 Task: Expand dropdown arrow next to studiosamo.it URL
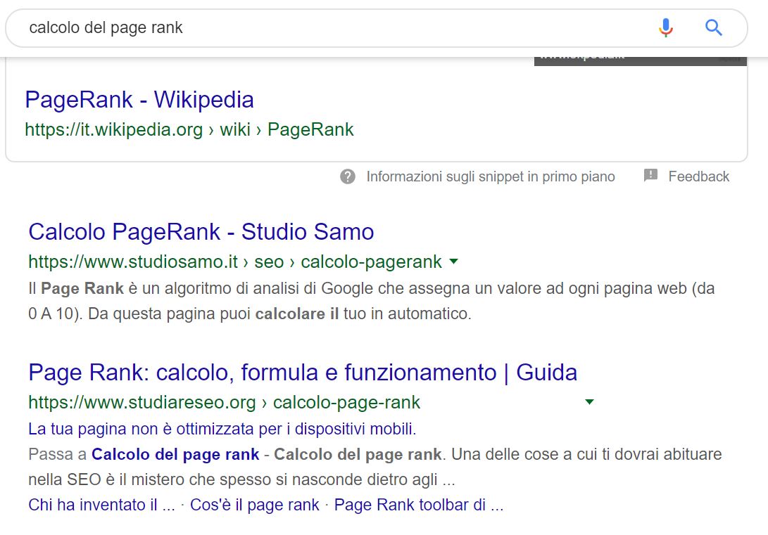click(454, 261)
